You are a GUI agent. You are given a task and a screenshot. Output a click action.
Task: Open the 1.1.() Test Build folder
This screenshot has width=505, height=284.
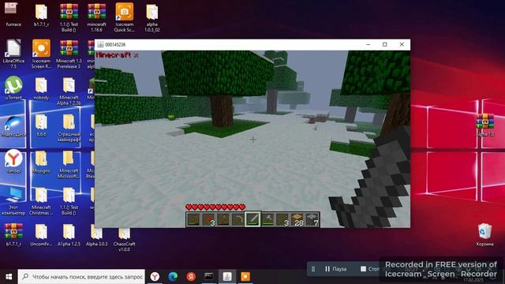pos(69,201)
